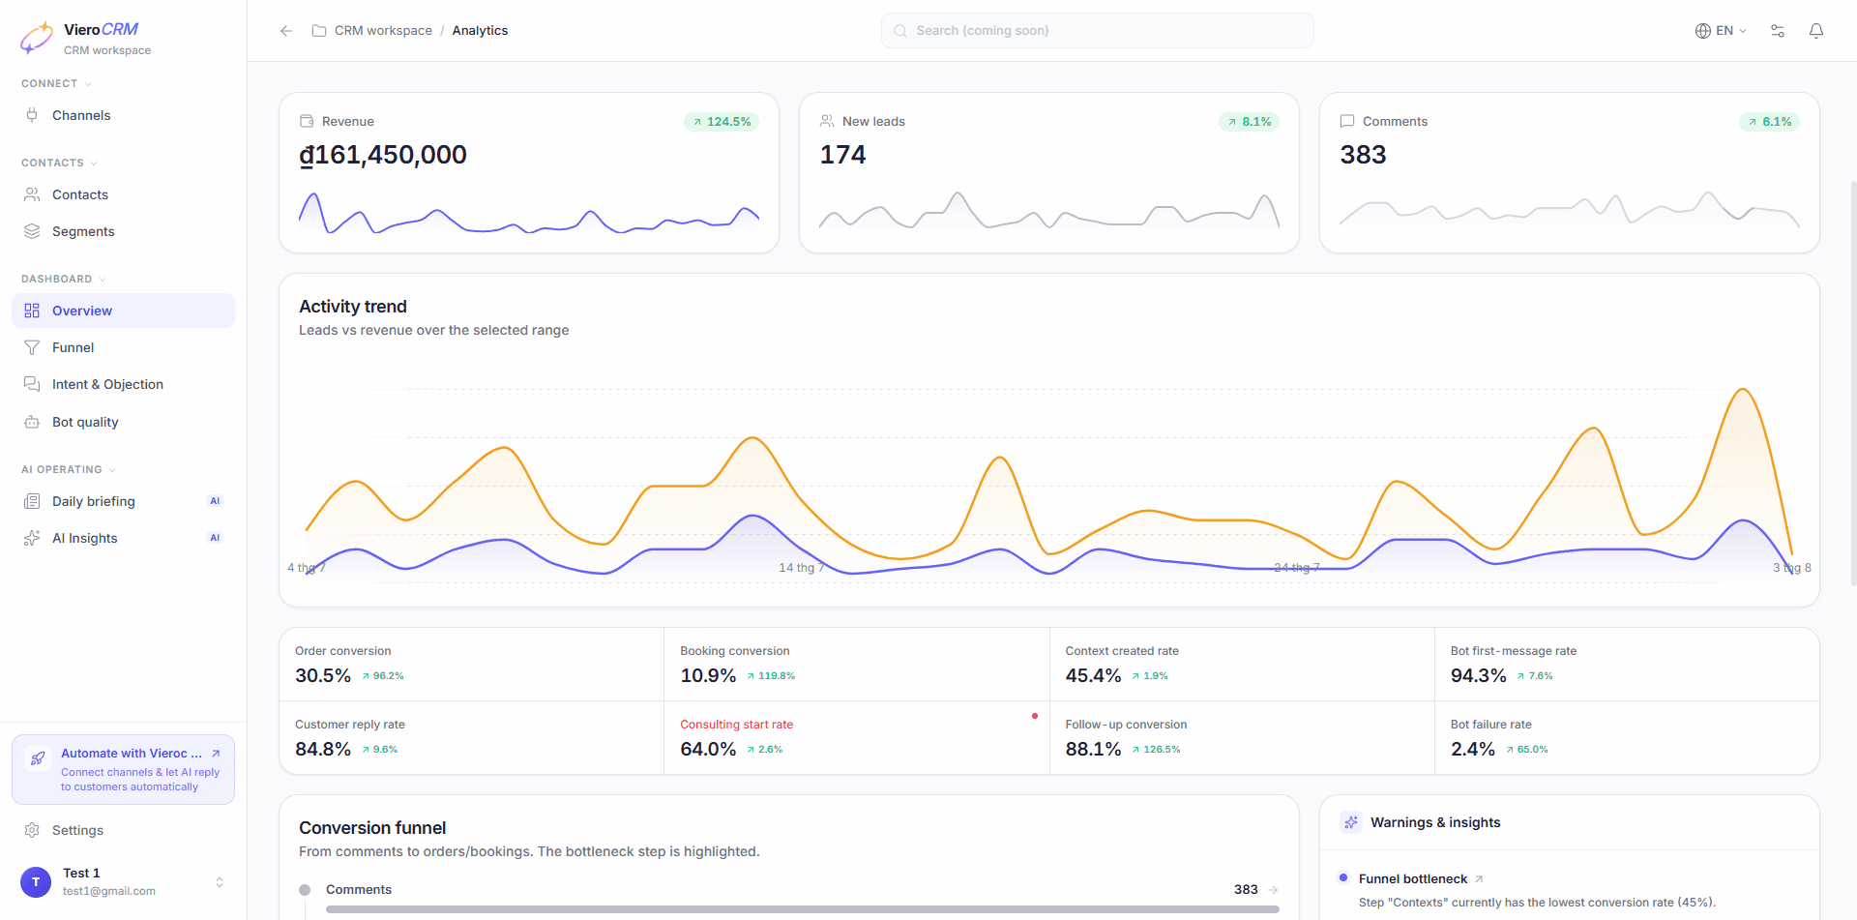Click the rocket icon in Automate banner
Screen dimensions: 1857x920
click(38, 758)
